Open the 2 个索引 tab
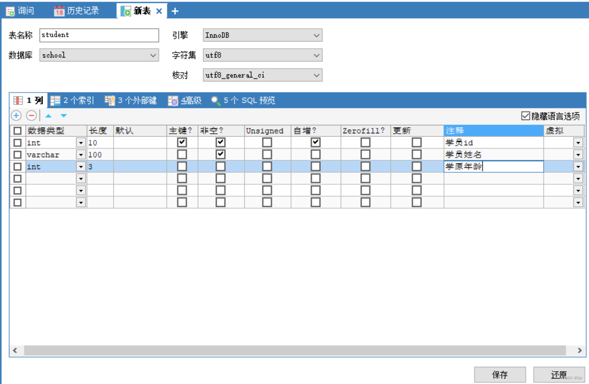Image resolution: width=589 pixels, height=384 pixels. tap(72, 101)
